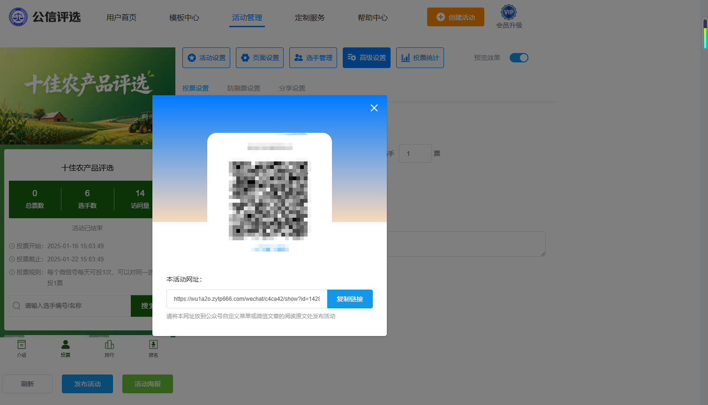Click the 本活动网址 label

184,279
